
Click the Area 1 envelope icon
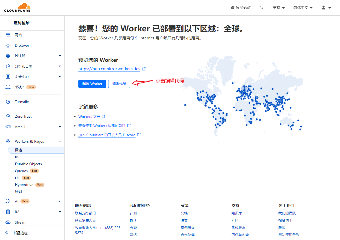click(x=8, y=127)
